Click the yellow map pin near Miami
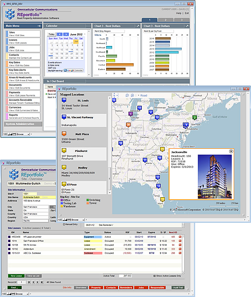This screenshot has width=251, height=297. point(163,200)
